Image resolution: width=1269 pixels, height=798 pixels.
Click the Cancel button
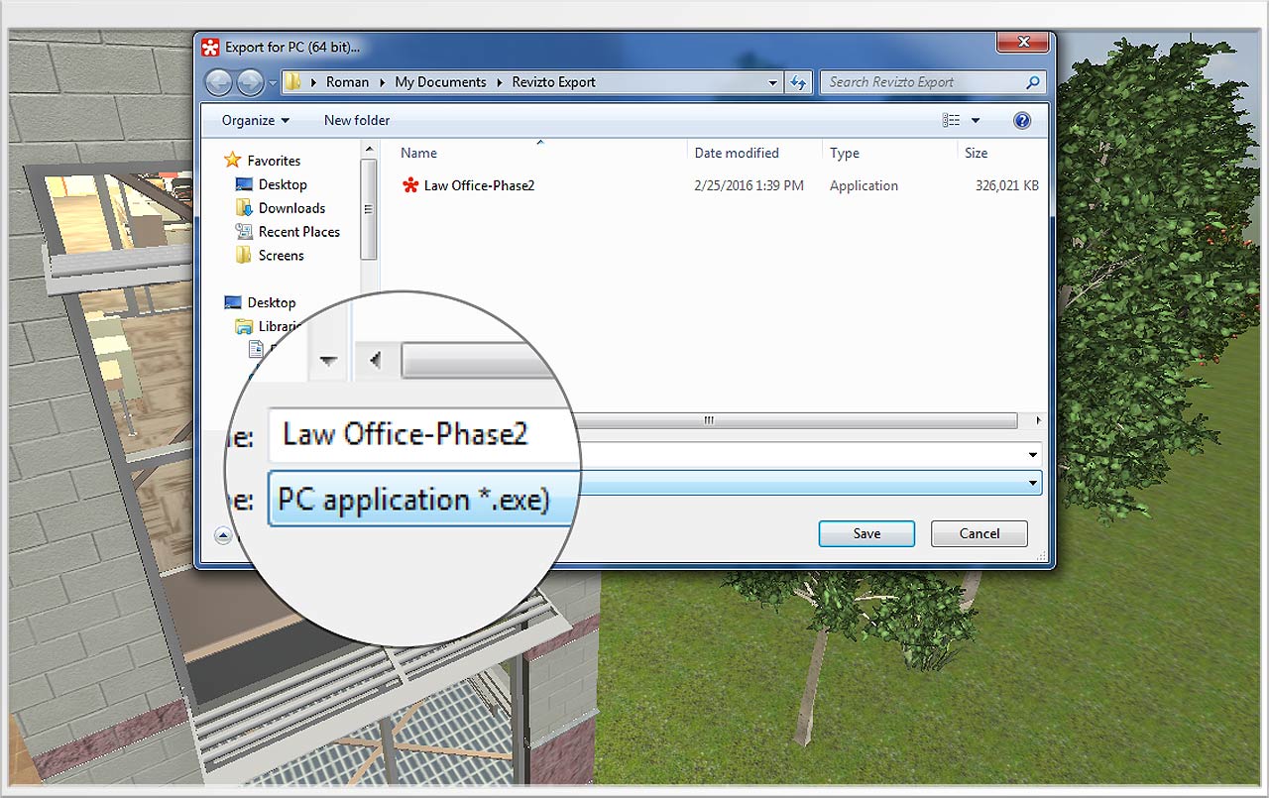pos(979,533)
